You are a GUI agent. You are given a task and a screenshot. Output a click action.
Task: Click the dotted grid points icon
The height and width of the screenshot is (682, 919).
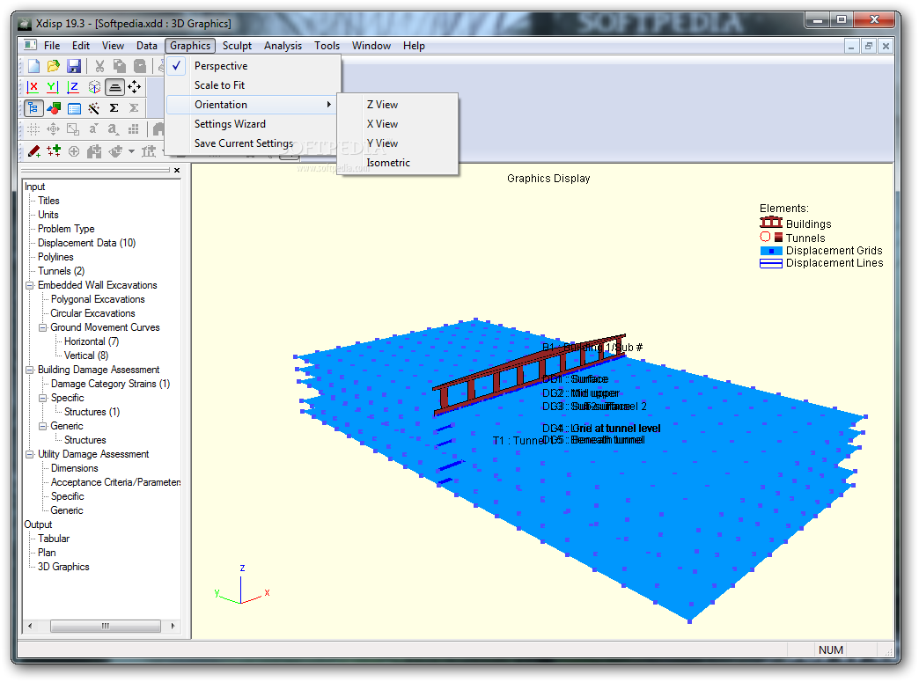click(134, 128)
